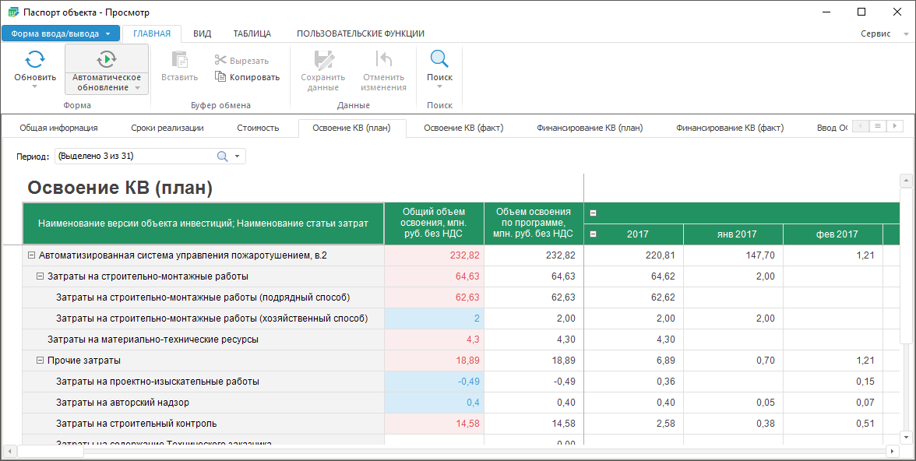Switch to the ТАБЛИЦА ribbon tab
Image resolution: width=916 pixels, height=461 pixels.
(x=252, y=33)
